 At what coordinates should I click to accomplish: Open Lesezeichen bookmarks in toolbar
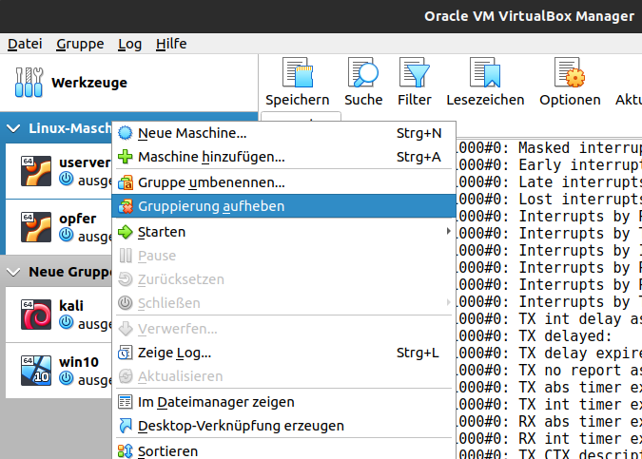pos(485,74)
